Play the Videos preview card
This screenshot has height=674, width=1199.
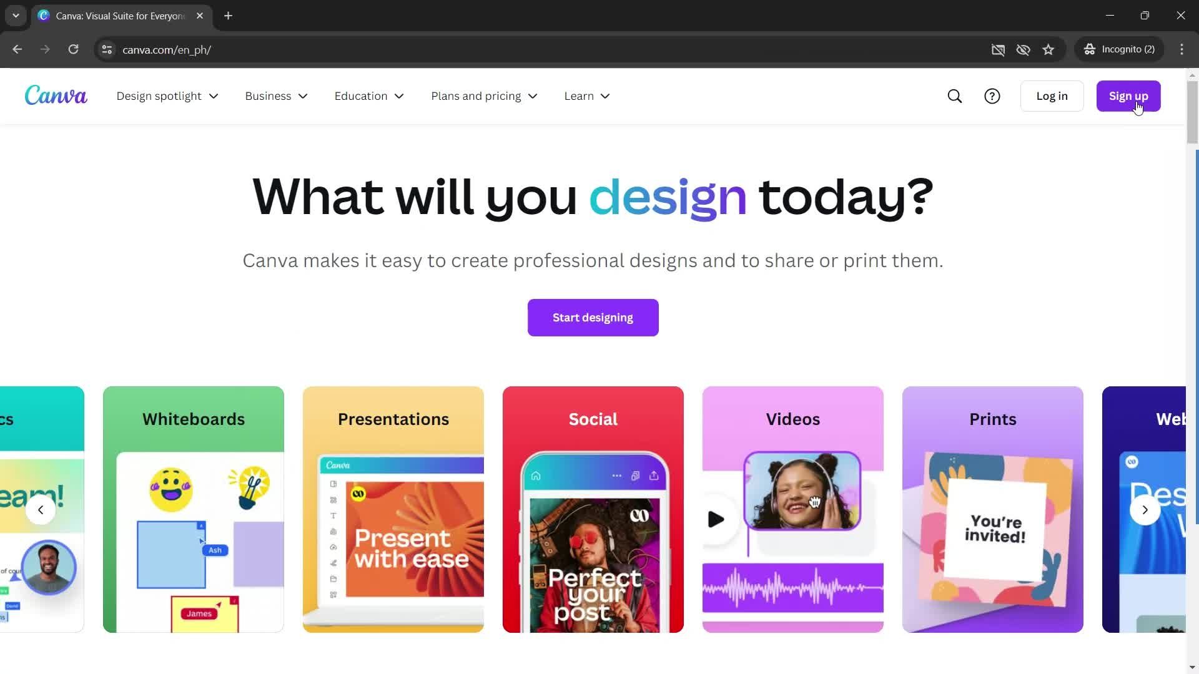coord(716,519)
